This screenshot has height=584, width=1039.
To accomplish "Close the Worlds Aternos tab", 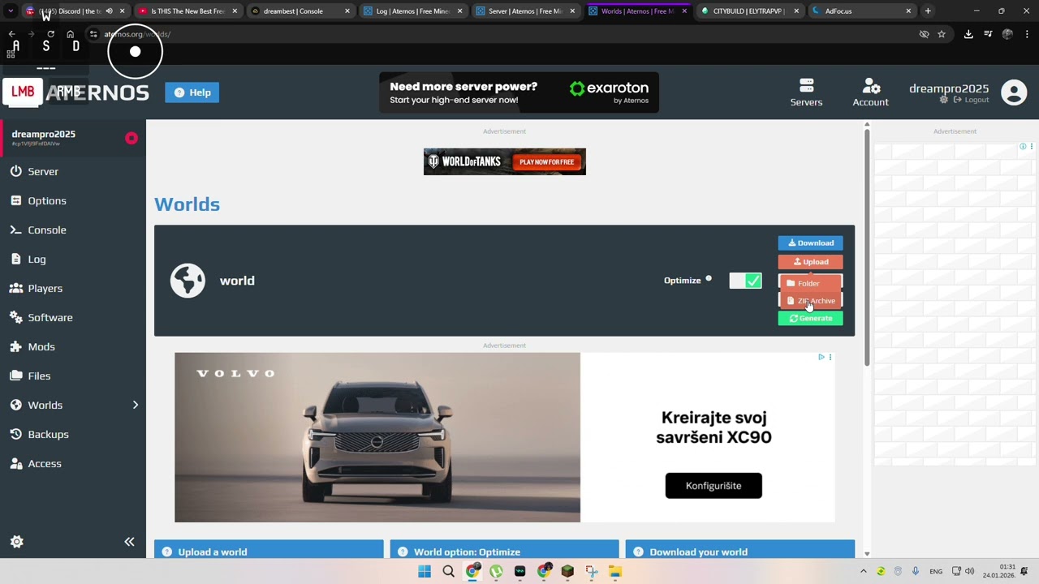I will [684, 11].
